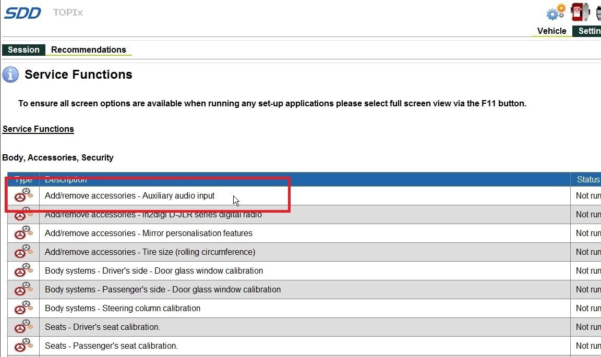Viewport: 601px width, 357px height.
Task: Click gear icon for Passenger's seat calibration
Action: (23, 346)
